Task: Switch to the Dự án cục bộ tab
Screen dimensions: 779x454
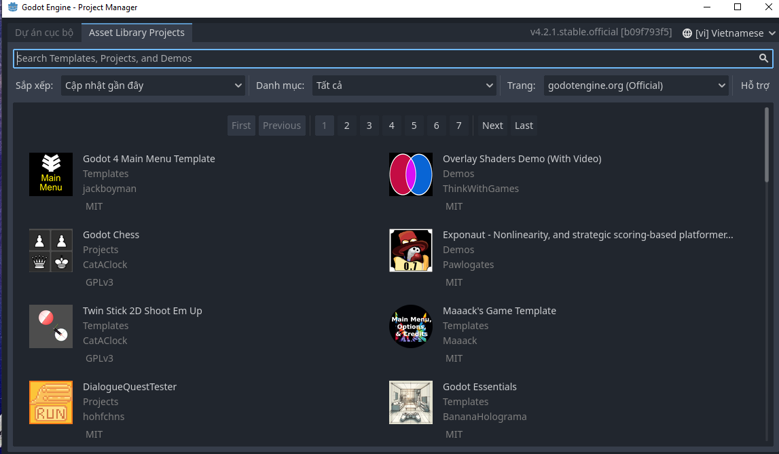Action: click(x=44, y=33)
